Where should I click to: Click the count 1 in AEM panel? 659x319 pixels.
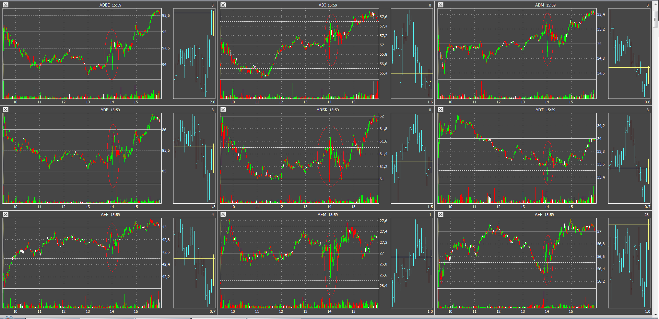click(430, 215)
